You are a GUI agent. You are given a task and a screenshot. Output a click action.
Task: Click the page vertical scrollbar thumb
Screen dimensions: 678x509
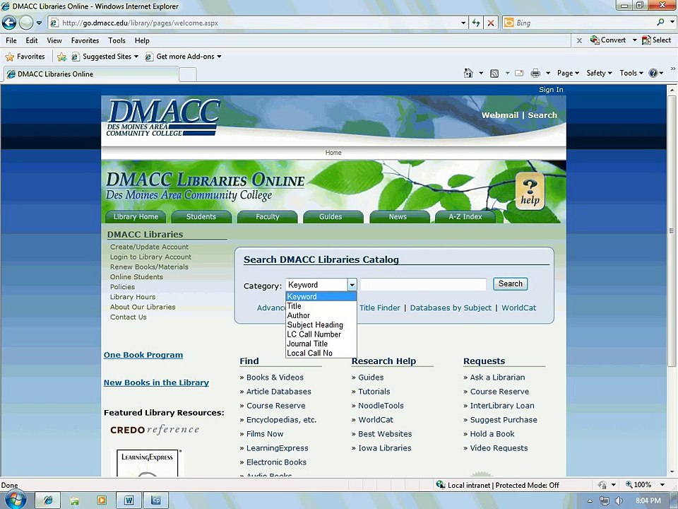[672, 231]
